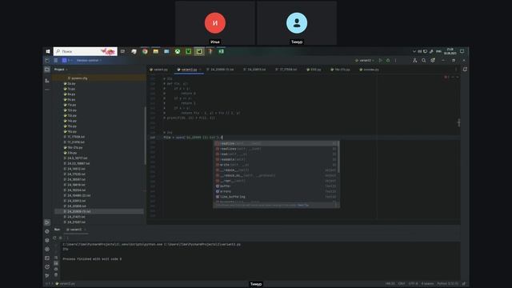Viewport: 512px width, 288px height.
Task: Toggle soft-wrap in Run console
Action: point(56,258)
